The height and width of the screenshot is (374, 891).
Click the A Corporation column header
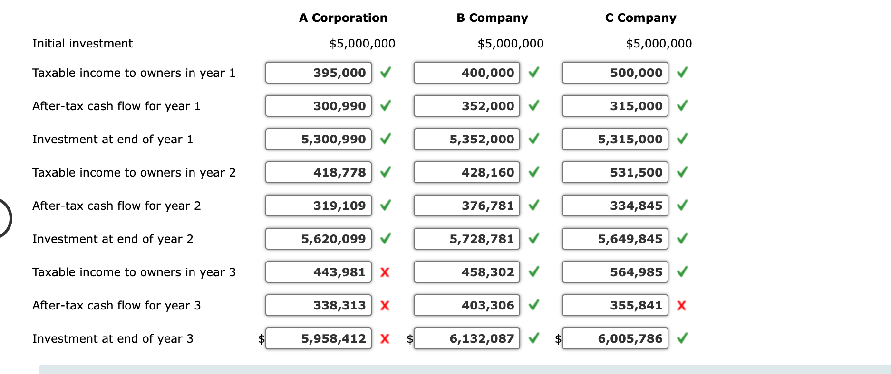pos(343,18)
